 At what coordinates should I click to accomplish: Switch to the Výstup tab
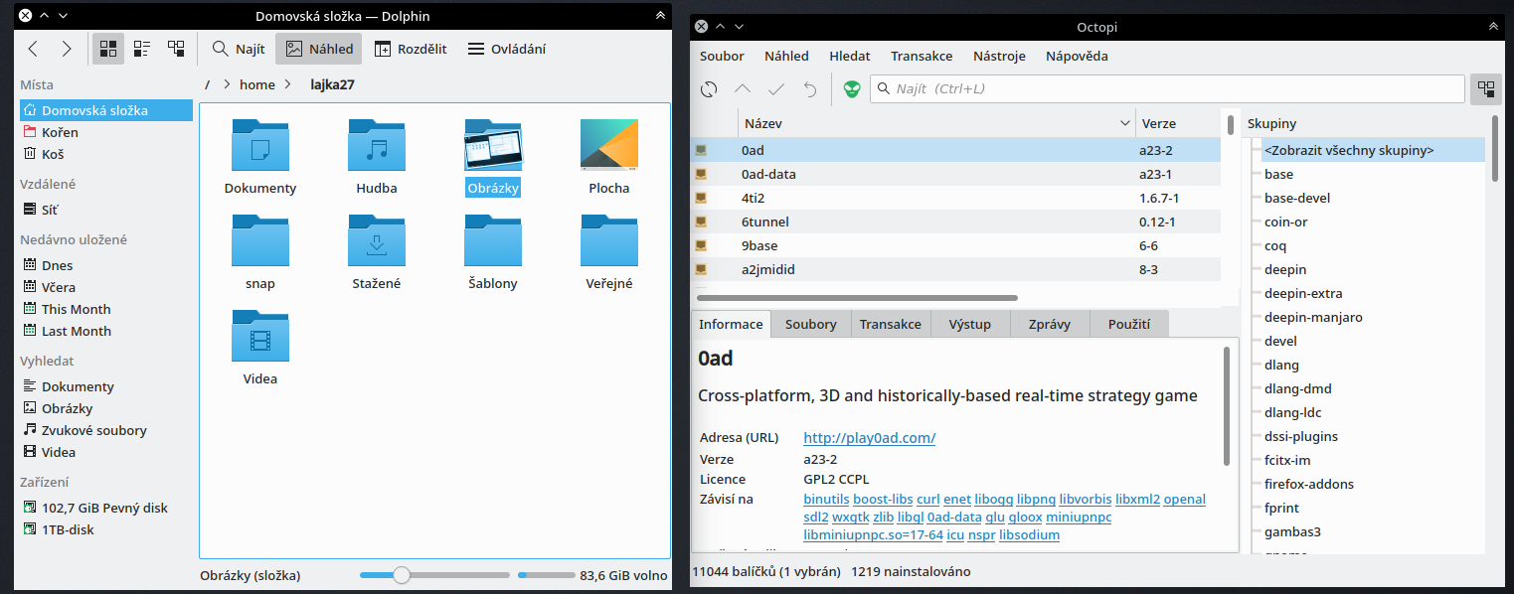click(969, 324)
